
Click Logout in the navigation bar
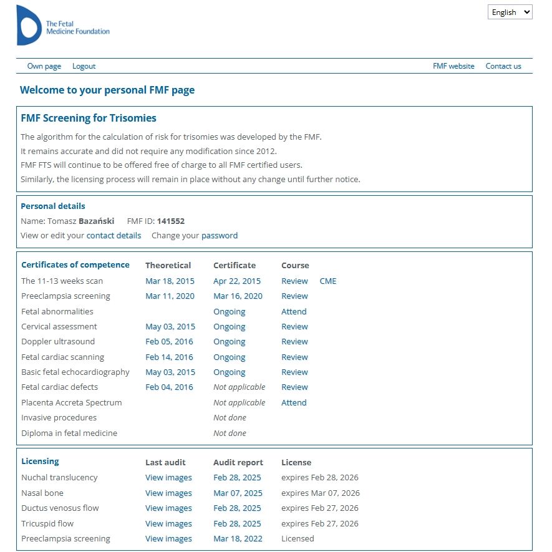tap(84, 66)
